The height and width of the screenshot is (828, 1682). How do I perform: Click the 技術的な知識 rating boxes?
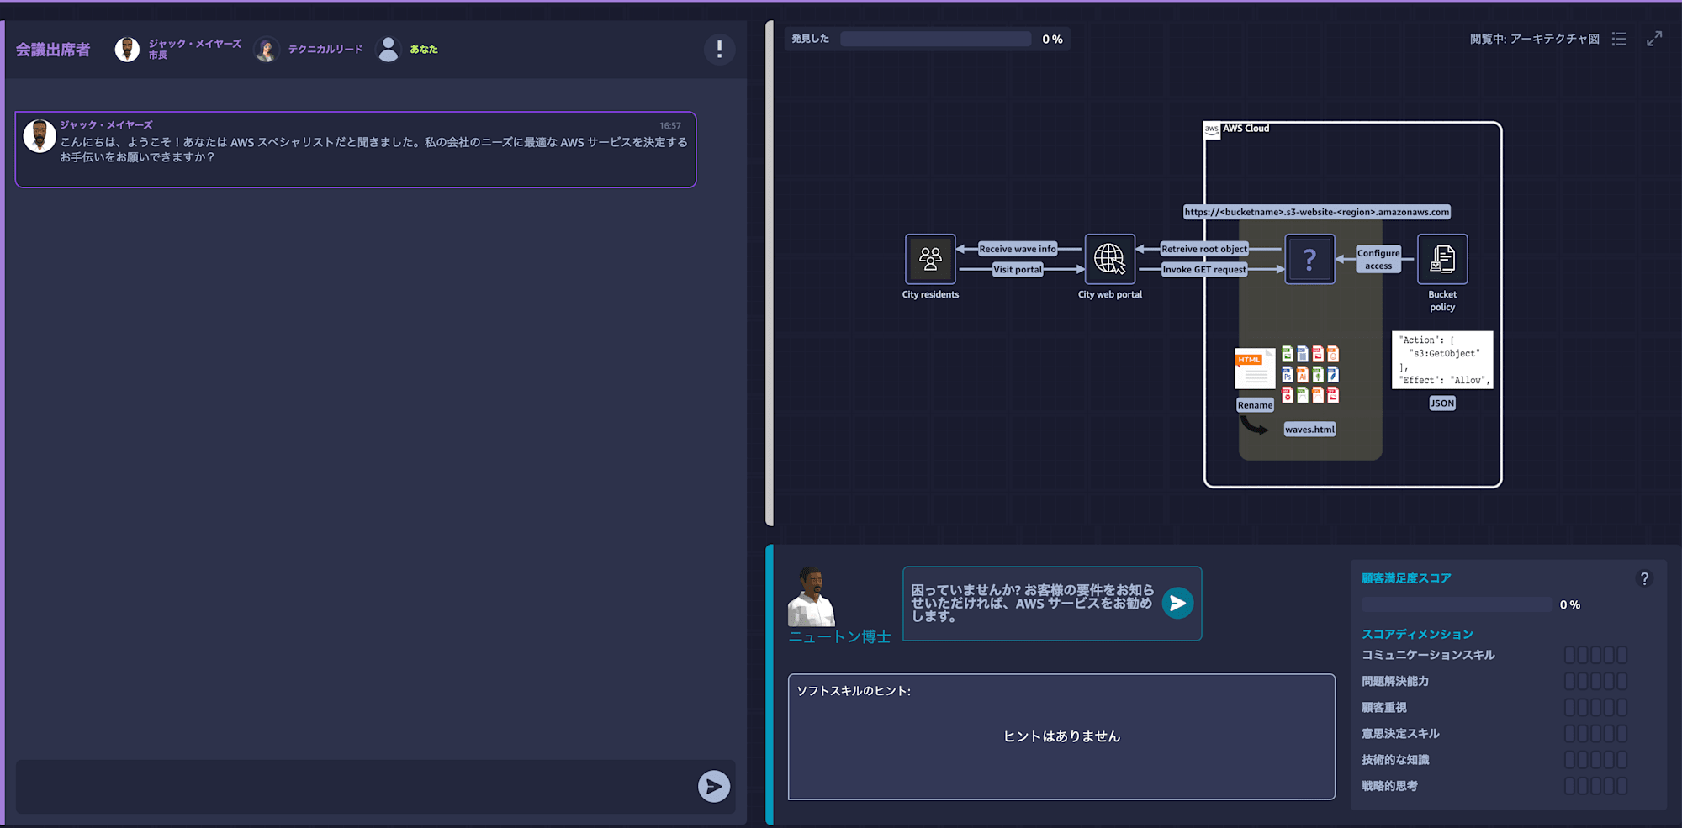1595,759
